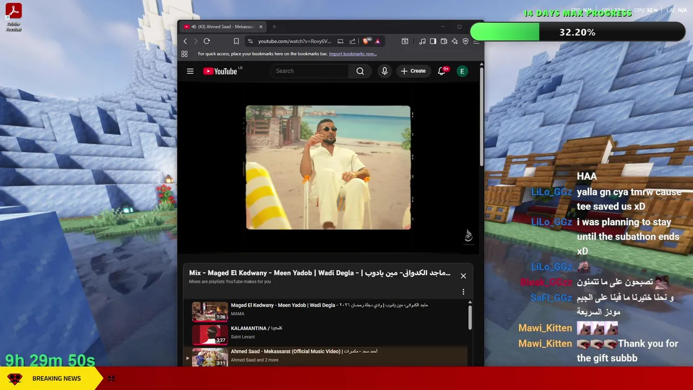693x390 pixels.
Task: Click the tab search toolbar icon
Action: pos(404,41)
